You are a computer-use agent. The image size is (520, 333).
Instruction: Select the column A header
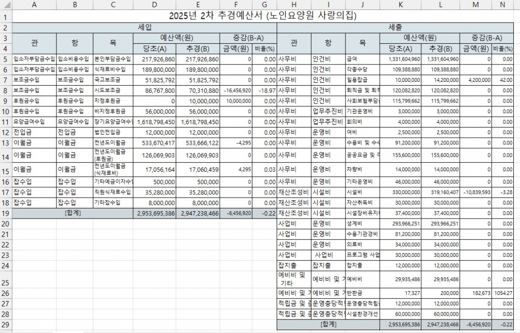pyautogui.click(x=34, y=5)
